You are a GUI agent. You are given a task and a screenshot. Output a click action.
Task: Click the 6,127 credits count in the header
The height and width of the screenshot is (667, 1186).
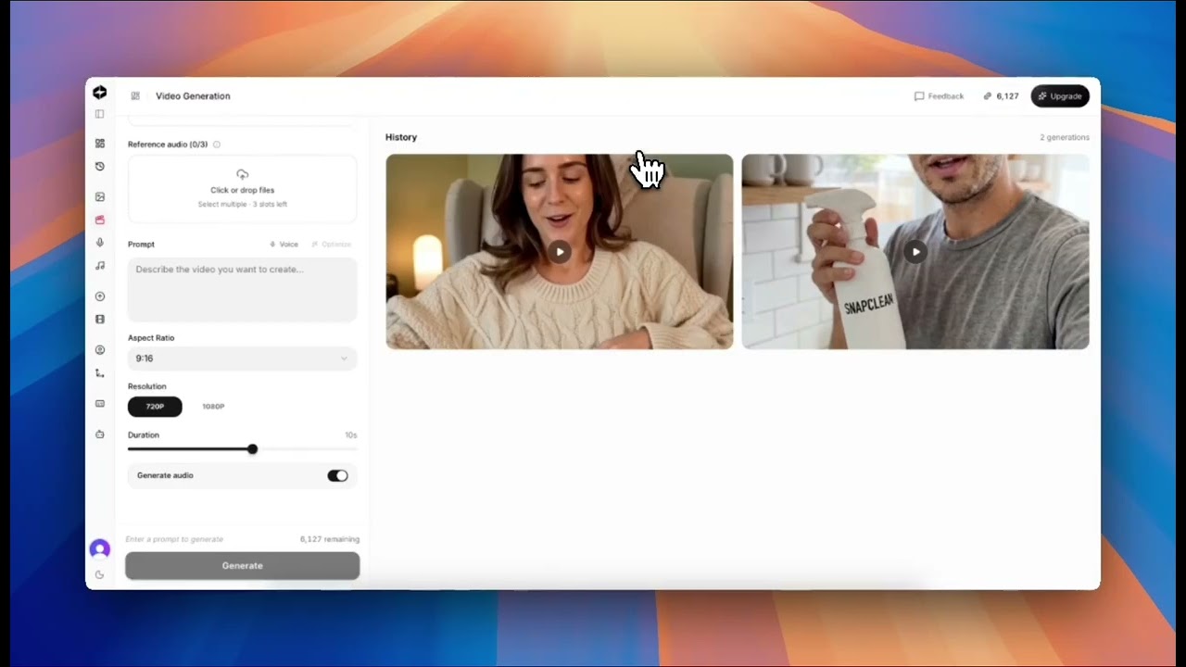[x=1007, y=96]
